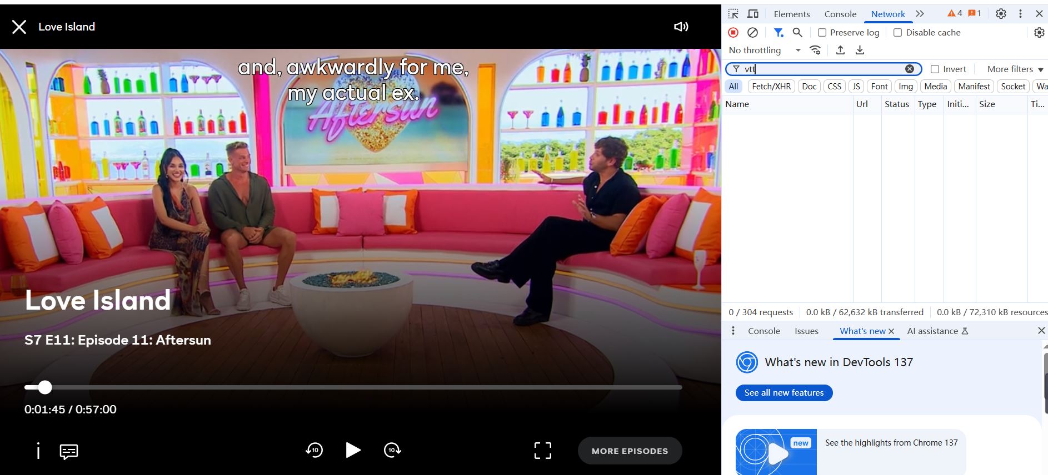The width and height of the screenshot is (1048, 475).
Task: Close the DevTools drawer
Action: coord(1041,331)
